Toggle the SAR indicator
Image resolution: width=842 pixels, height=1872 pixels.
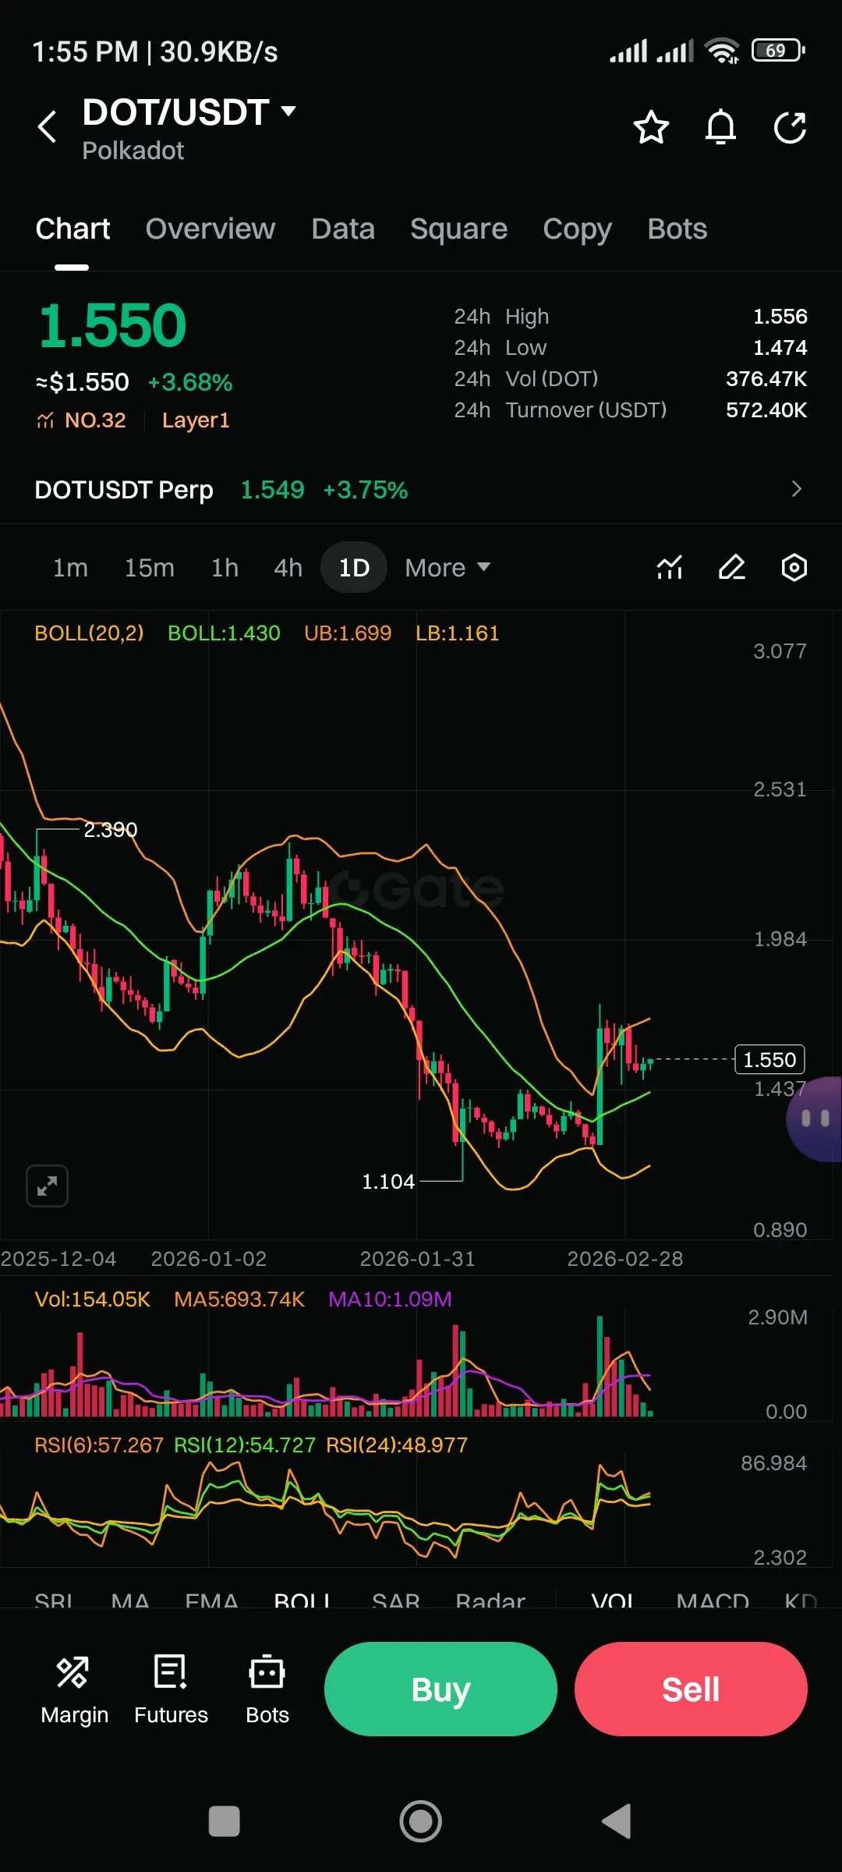click(396, 1600)
